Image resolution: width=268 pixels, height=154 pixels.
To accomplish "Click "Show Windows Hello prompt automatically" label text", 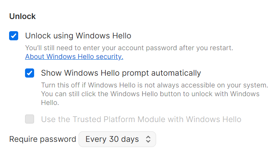I will [121, 73].
